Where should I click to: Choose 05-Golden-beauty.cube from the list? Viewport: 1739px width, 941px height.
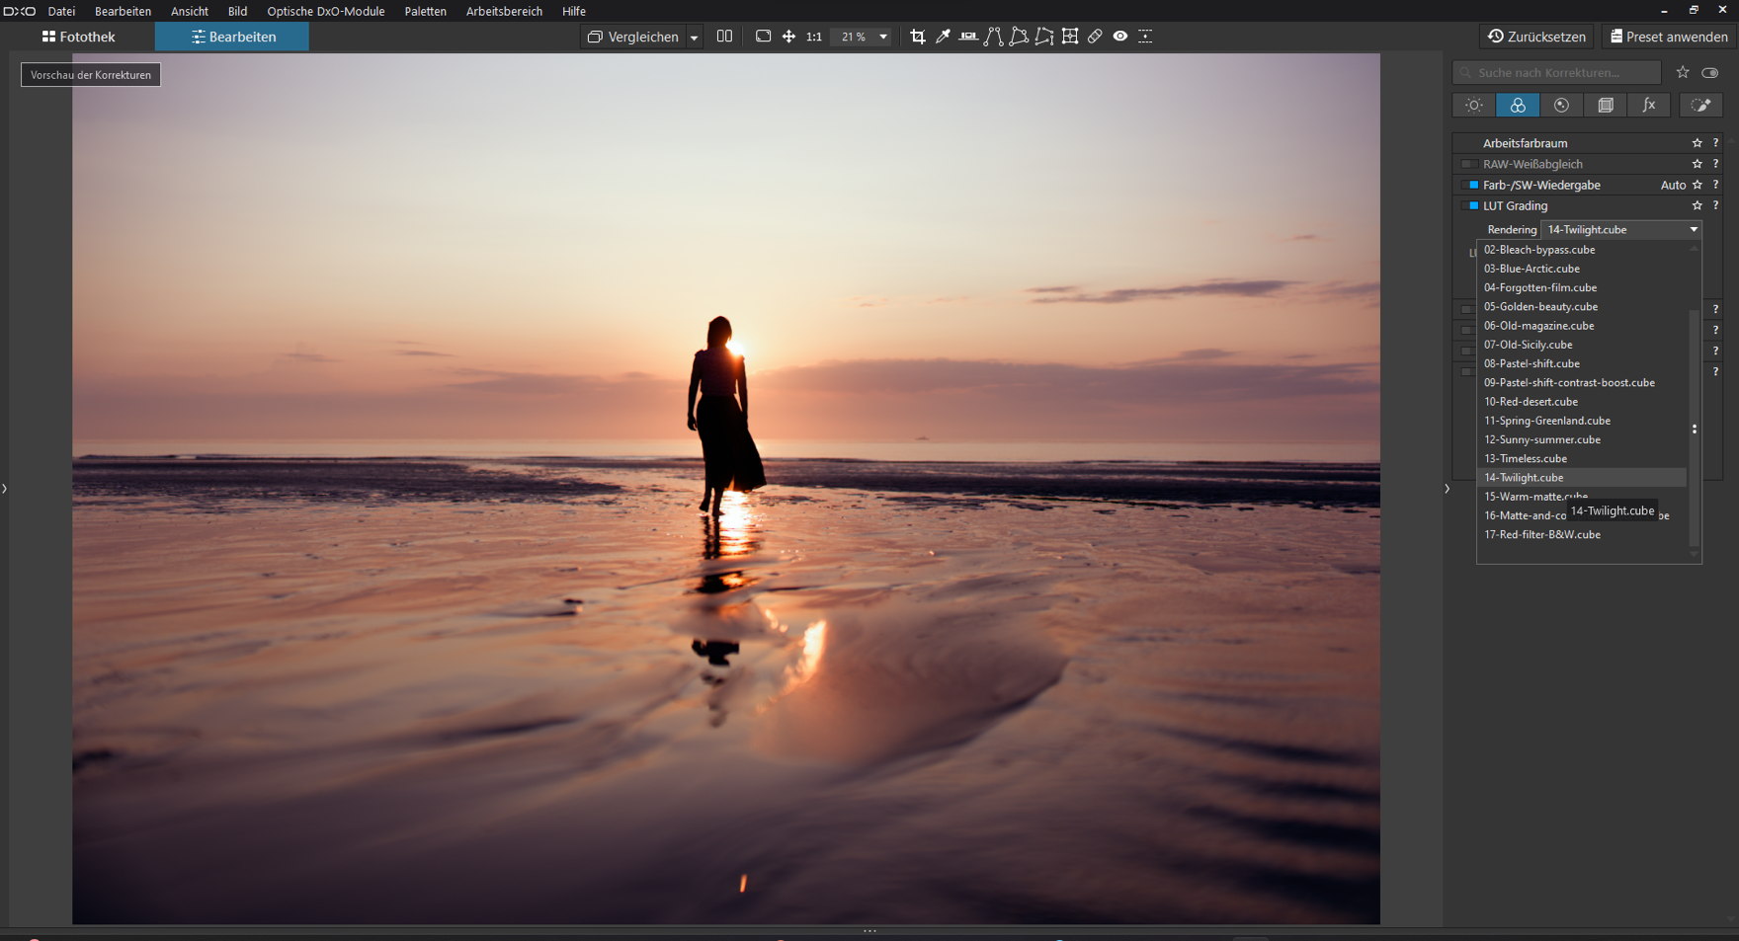point(1540,307)
